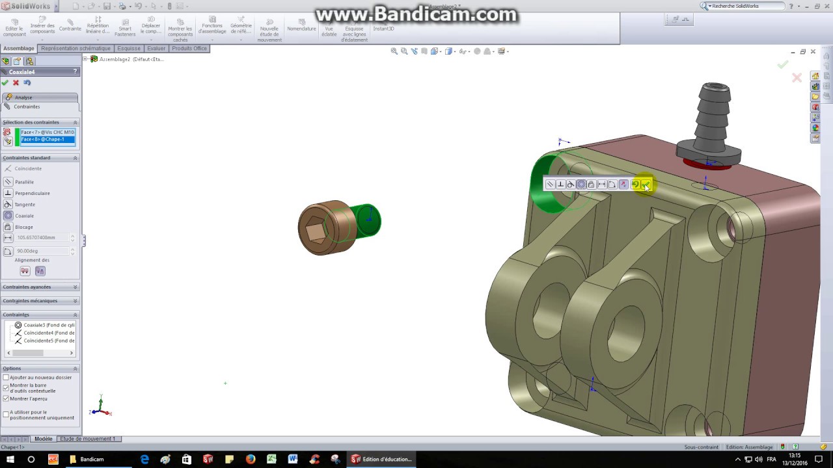Accept the Coaxiale4 mate with green checkmark
Image resolution: width=833 pixels, height=468 pixels.
point(5,83)
